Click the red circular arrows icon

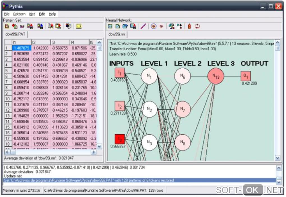tap(197, 26)
